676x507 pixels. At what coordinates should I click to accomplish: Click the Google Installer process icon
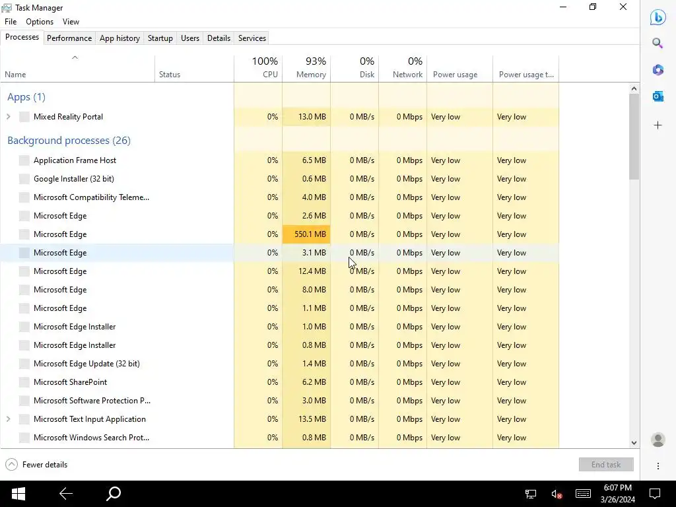click(24, 179)
